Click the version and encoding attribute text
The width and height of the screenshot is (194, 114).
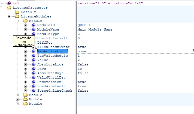tap(110, 3)
